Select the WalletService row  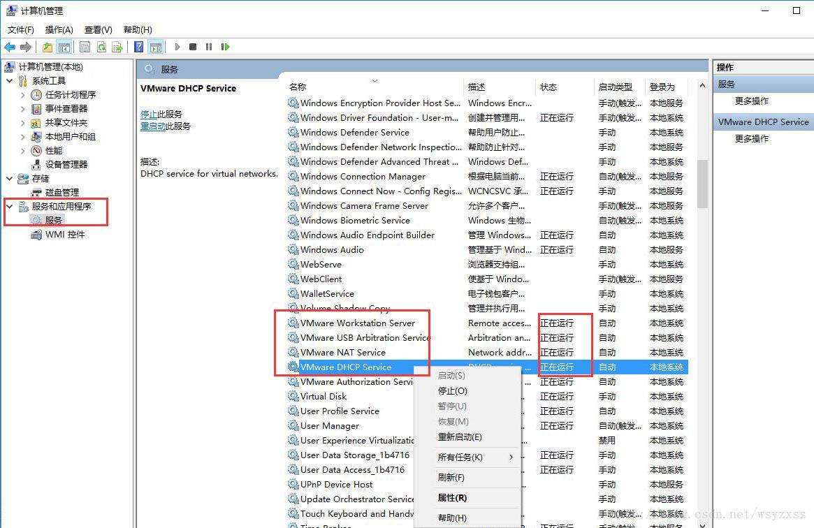pos(487,294)
